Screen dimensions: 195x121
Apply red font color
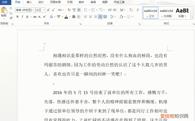click(66, 17)
